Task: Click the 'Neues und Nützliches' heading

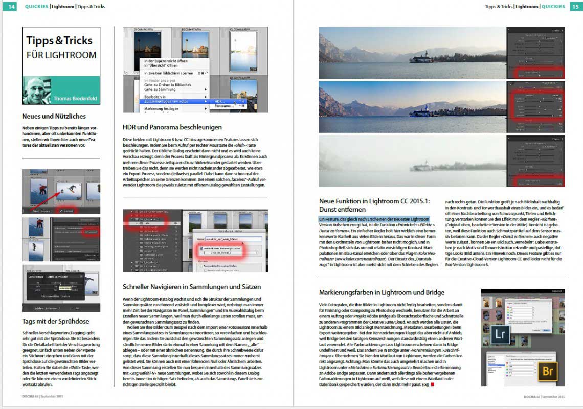Action: [54, 116]
